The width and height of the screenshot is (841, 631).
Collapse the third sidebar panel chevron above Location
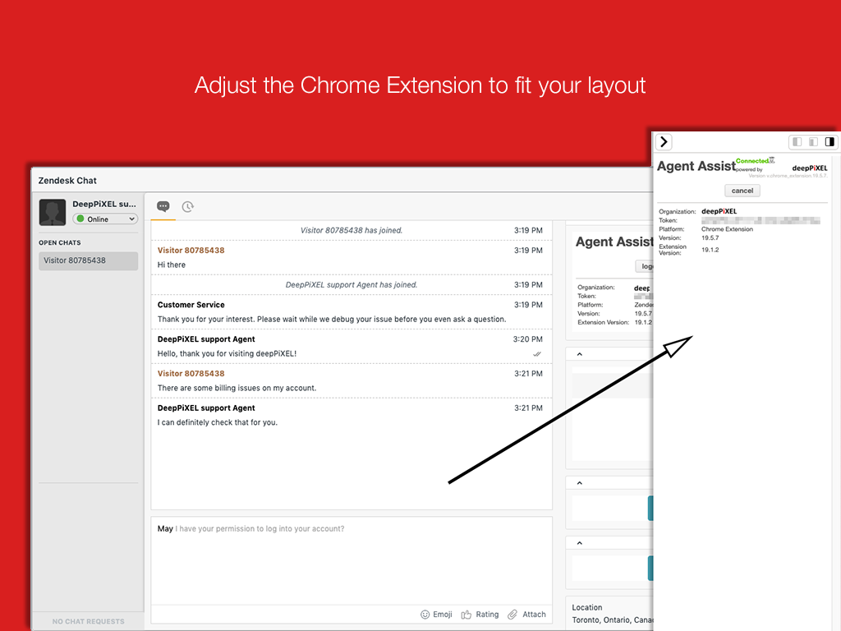pyautogui.click(x=579, y=543)
